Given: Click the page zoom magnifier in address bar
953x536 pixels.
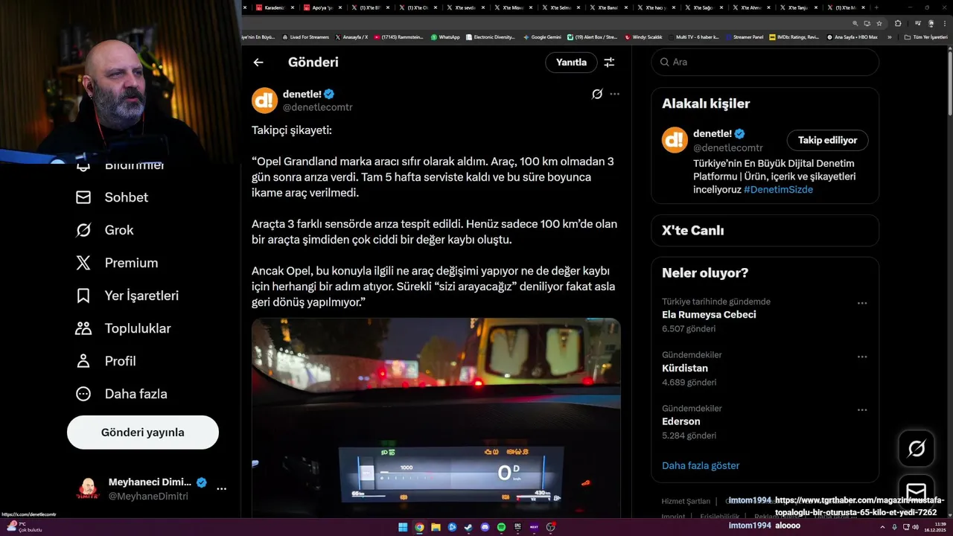Looking at the screenshot, I should (855, 23).
